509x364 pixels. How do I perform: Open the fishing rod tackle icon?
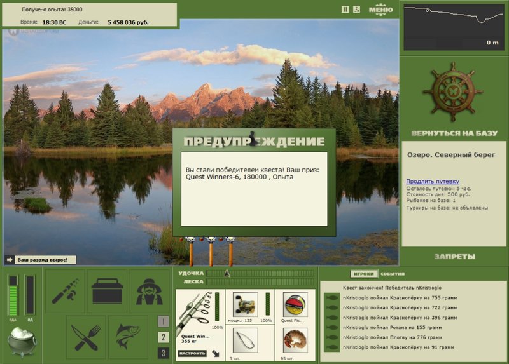66,291
